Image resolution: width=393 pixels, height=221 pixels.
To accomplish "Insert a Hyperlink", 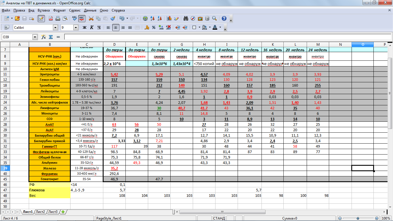I will [145, 18].
